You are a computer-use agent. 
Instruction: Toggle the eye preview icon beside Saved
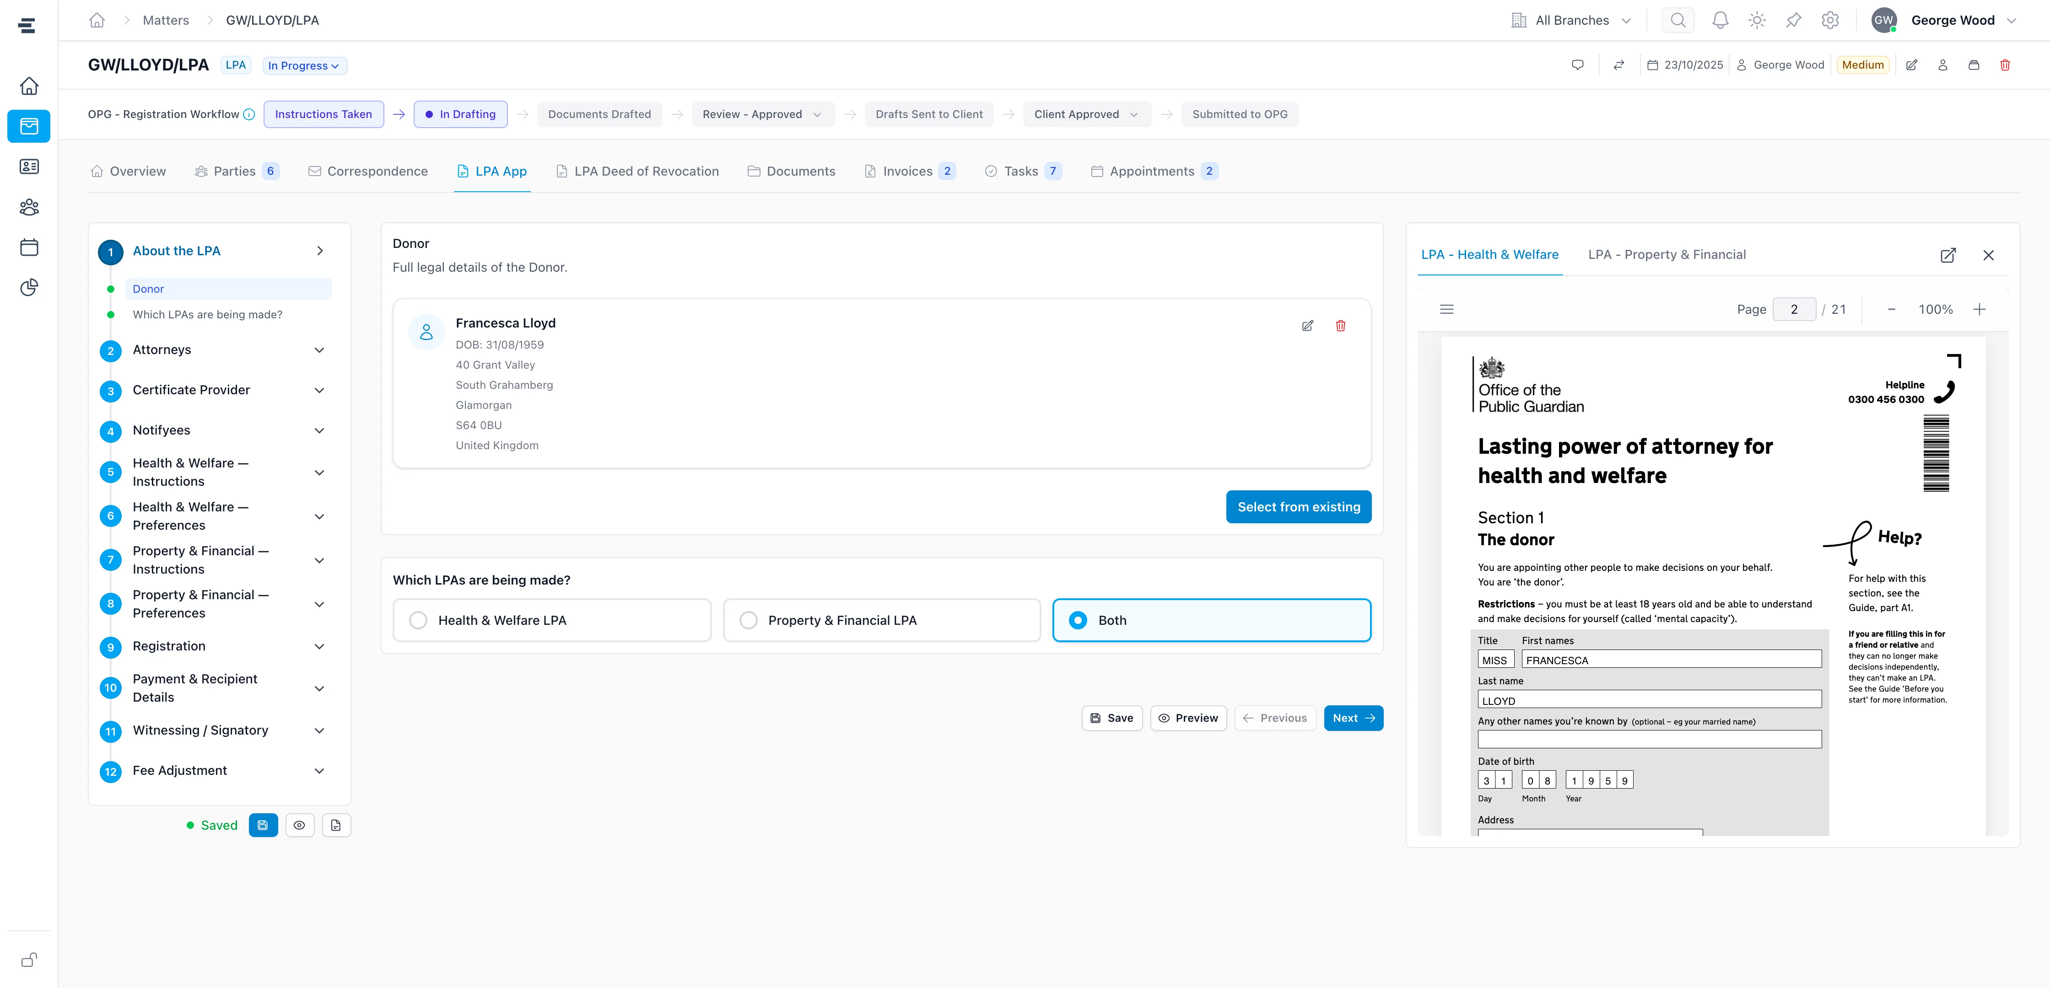tap(299, 826)
